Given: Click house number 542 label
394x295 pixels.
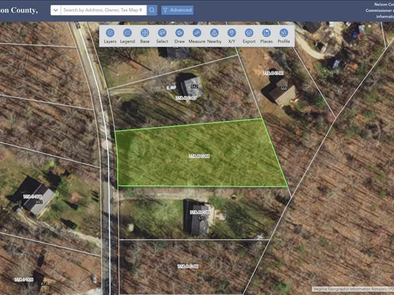Looking at the screenshot, I should 194,86.
